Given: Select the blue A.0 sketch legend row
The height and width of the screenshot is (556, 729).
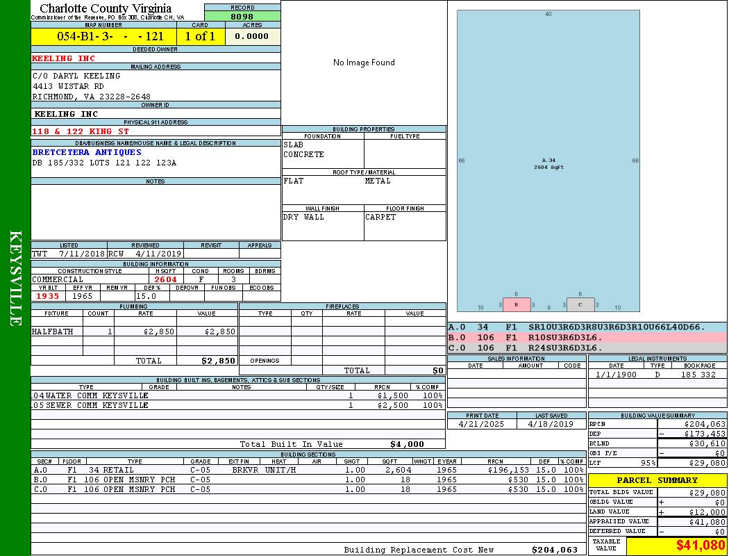Looking at the screenshot, I should point(587,327).
